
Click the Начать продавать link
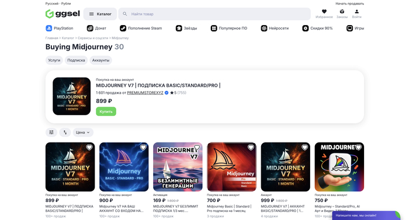pyautogui.click(x=349, y=3)
